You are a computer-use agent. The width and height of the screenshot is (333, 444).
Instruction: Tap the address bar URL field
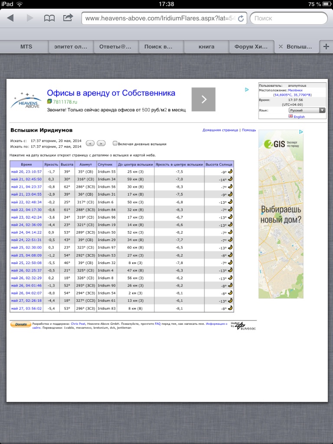(x=160, y=18)
